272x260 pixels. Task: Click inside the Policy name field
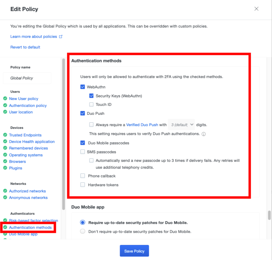(27, 78)
